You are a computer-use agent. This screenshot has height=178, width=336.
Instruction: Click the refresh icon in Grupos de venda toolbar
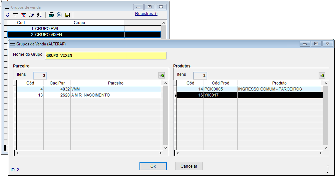pyautogui.click(x=7, y=15)
